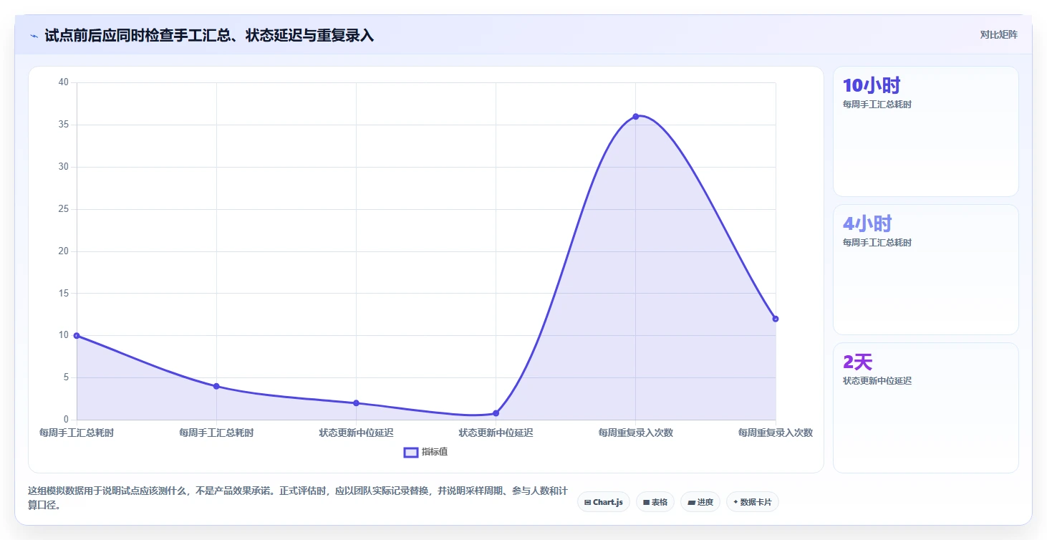The width and height of the screenshot is (1047, 540).
Task: Click the chart data point at value 36
Action: (x=635, y=116)
